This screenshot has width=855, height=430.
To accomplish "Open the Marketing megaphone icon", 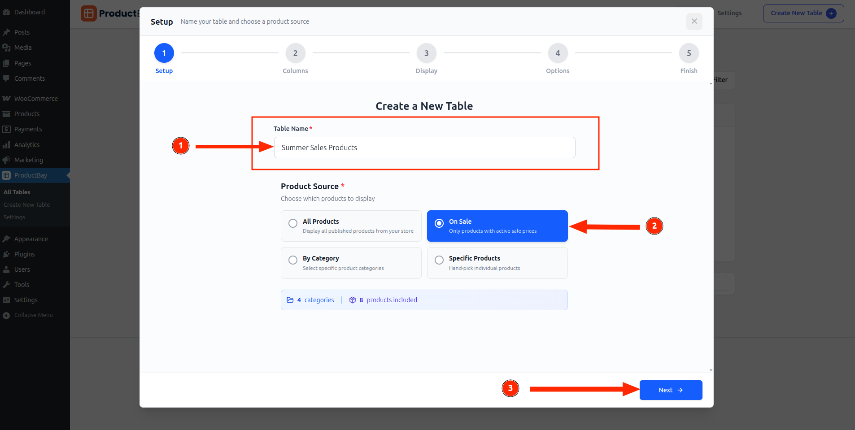I will click(x=7, y=160).
